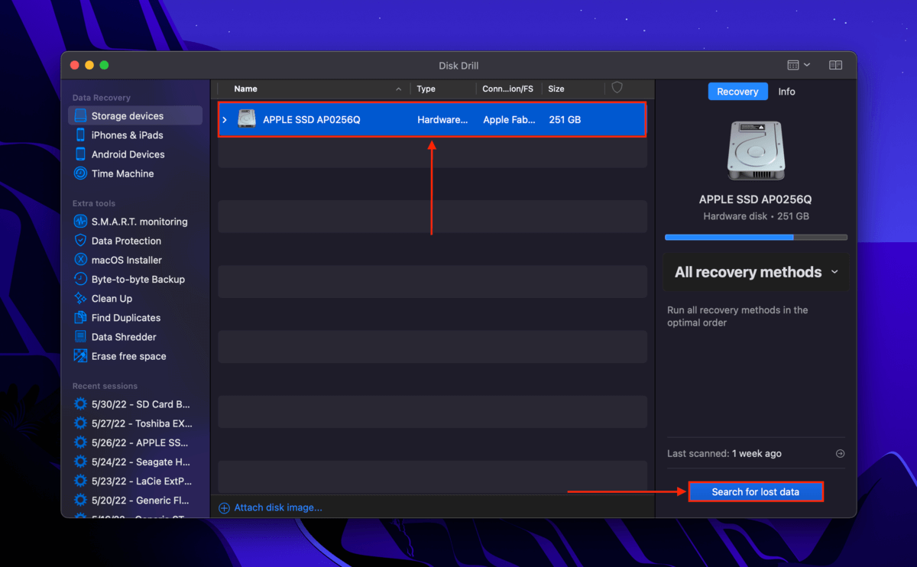This screenshot has width=917, height=567.
Task: Open 5/27/22 Toshiba session
Action: tap(133, 423)
